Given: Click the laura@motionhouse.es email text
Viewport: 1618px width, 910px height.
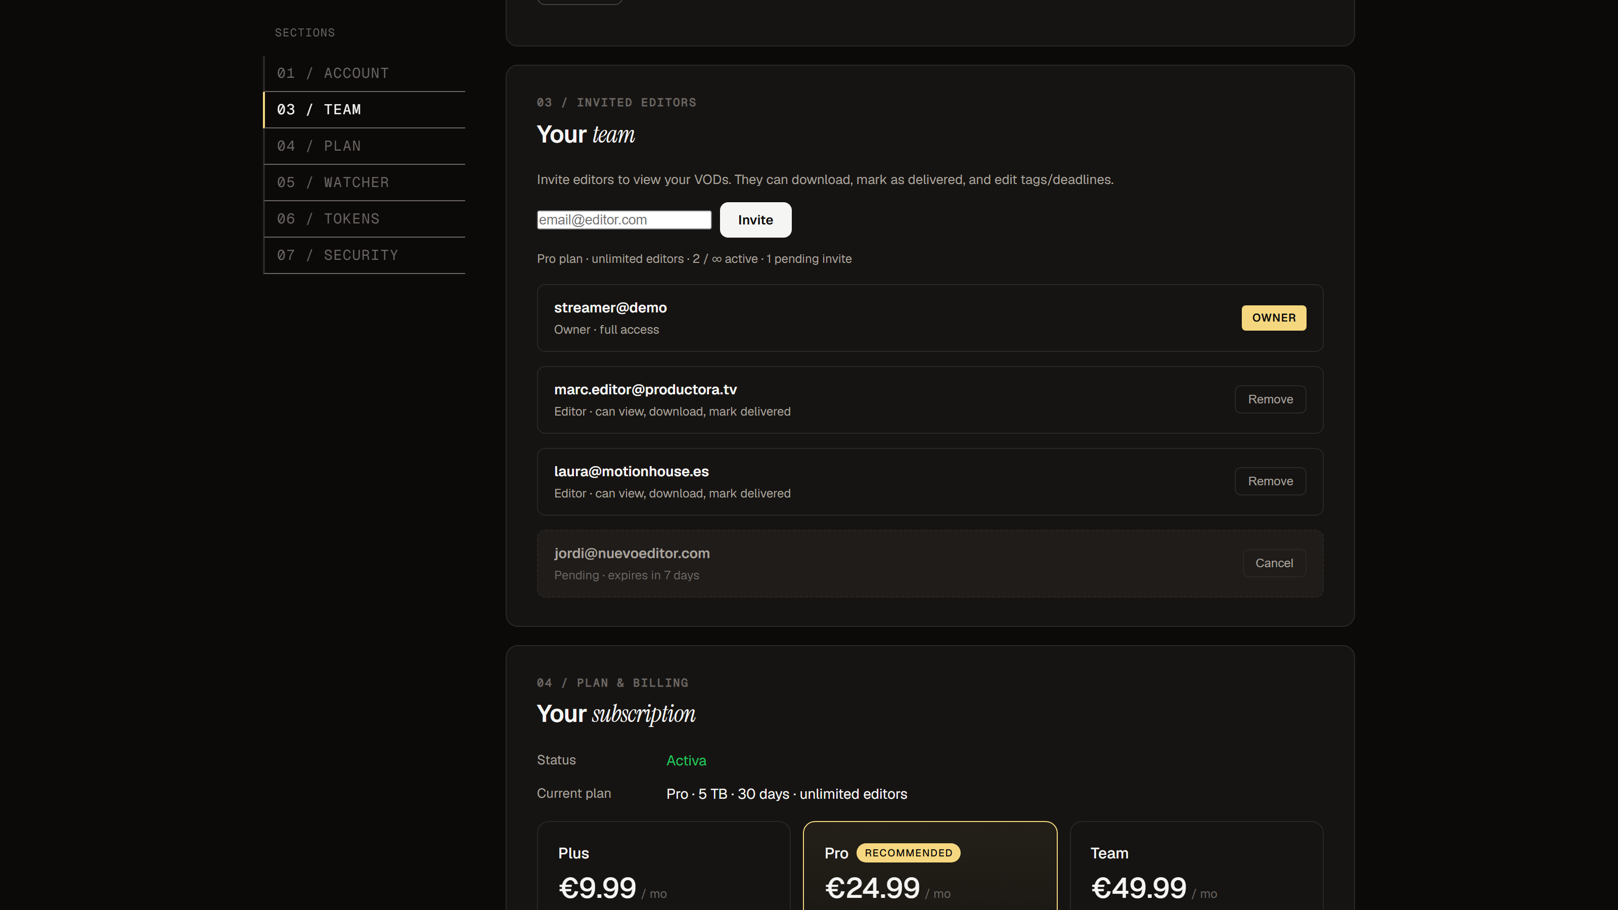Looking at the screenshot, I should pos(631,472).
